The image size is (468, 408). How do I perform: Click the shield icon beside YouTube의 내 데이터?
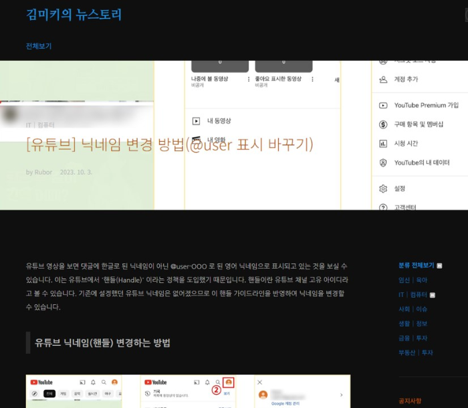383,163
